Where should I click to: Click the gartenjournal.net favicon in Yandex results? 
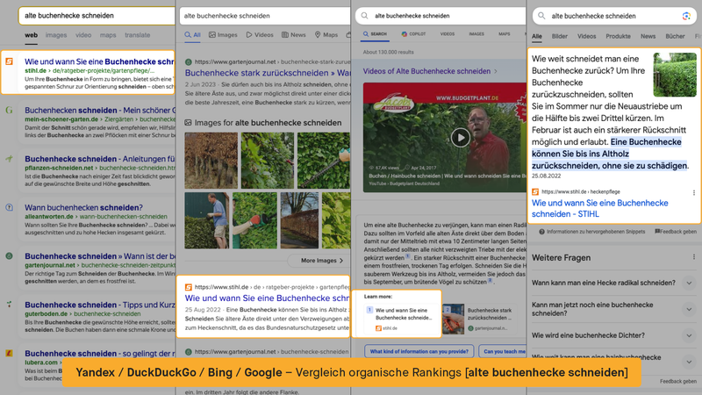pos(9,256)
